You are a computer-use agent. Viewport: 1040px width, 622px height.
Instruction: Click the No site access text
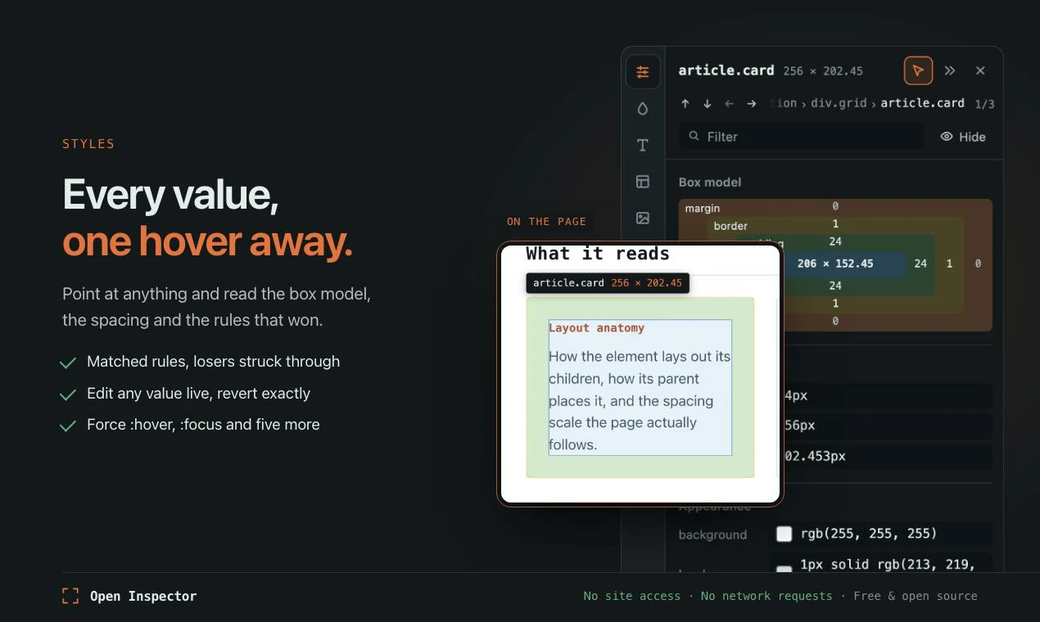pos(631,596)
